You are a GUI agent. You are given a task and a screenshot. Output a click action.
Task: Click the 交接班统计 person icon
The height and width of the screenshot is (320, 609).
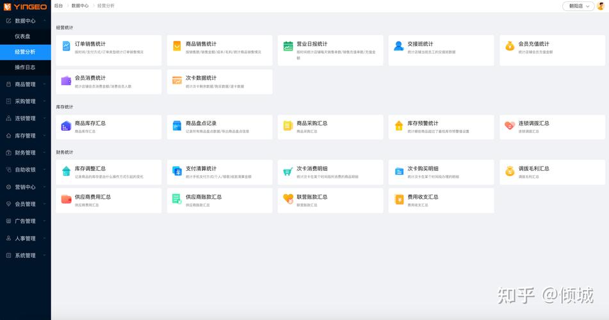(x=399, y=46)
